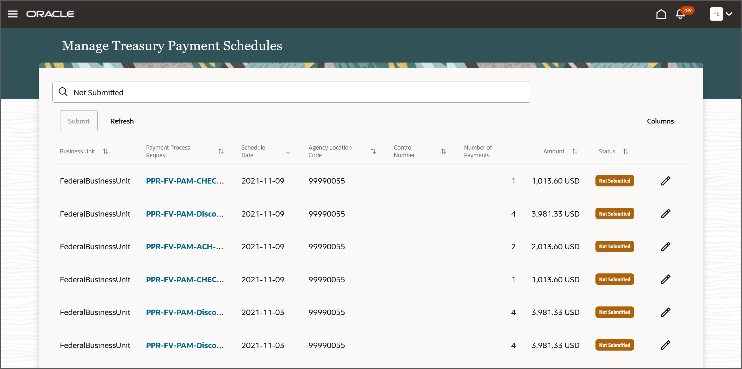Click the search magnifier icon
The width and height of the screenshot is (742, 369).
pos(63,92)
